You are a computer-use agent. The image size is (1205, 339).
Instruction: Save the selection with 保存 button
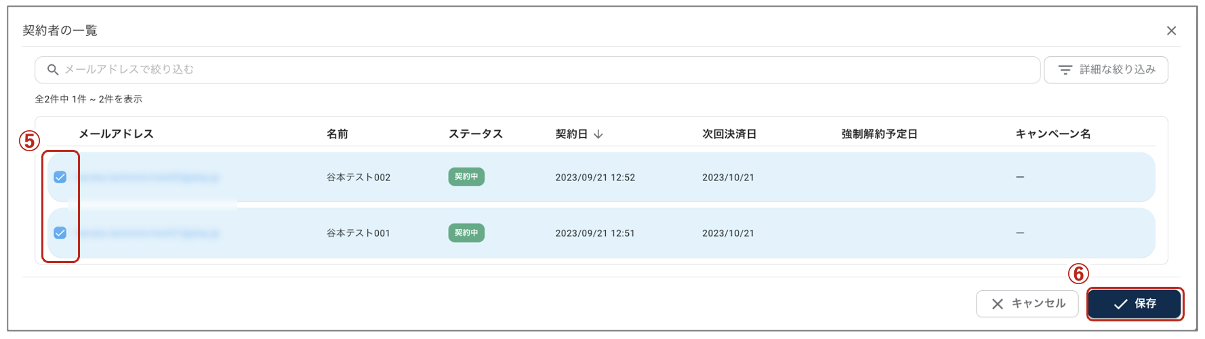(1135, 304)
